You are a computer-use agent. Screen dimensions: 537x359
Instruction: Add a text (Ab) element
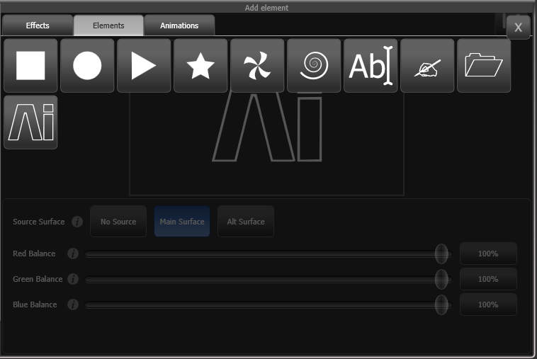point(371,65)
